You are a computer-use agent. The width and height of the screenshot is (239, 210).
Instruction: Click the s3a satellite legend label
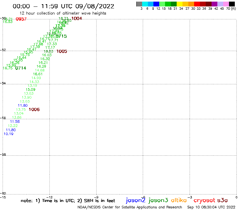[x=223, y=200]
